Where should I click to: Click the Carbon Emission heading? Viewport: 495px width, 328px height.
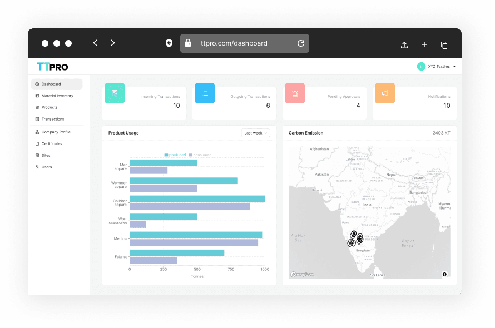click(x=306, y=133)
